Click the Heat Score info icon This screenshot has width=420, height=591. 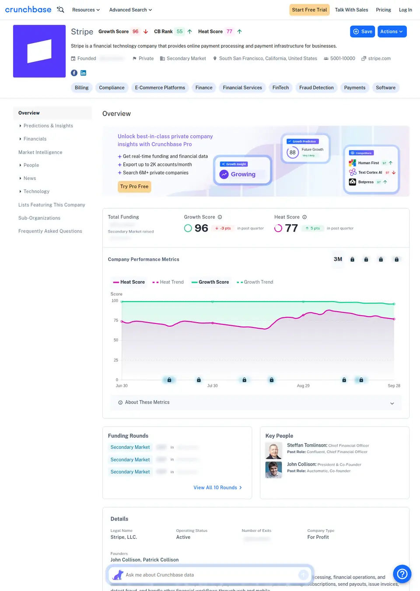(x=304, y=217)
